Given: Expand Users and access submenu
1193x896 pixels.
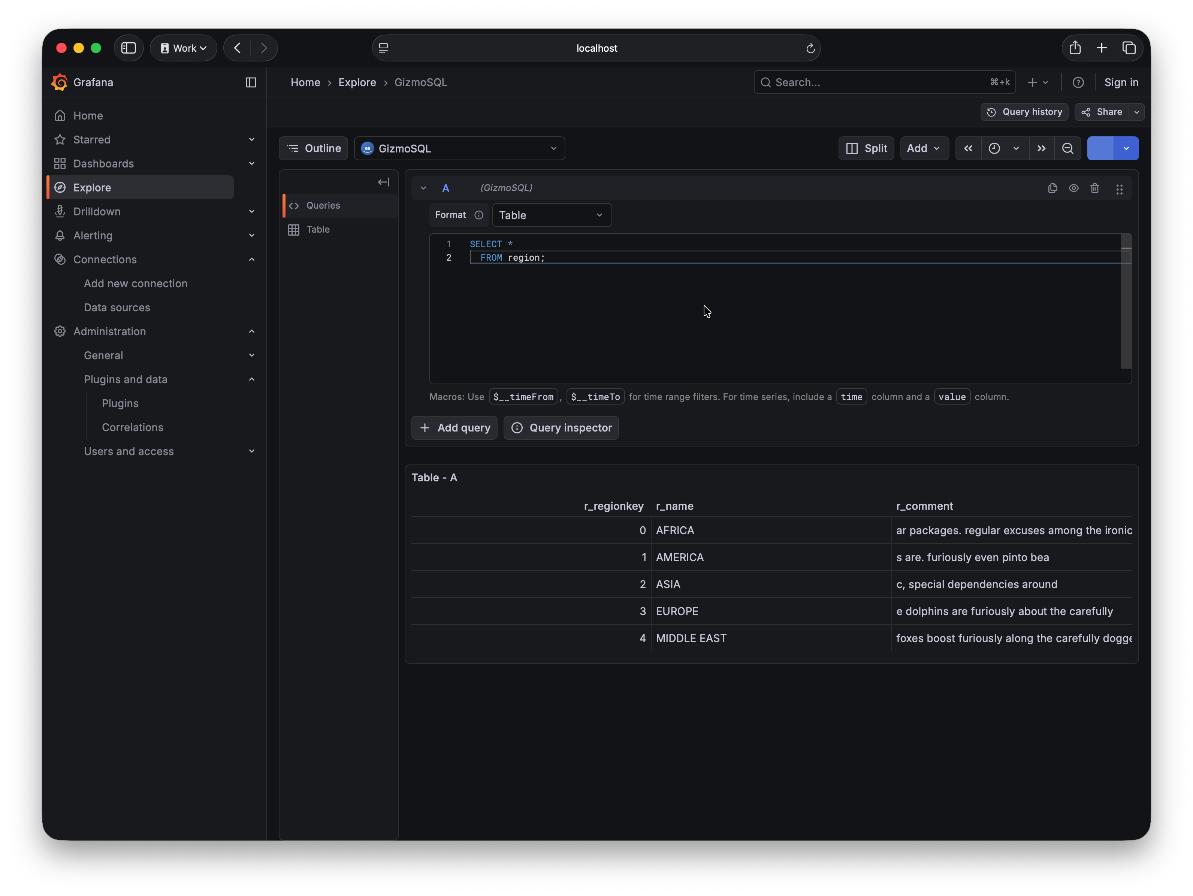Looking at the screenshot, I should point(251,451).
